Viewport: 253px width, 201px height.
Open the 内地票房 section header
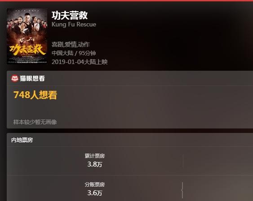click(22, 140)
